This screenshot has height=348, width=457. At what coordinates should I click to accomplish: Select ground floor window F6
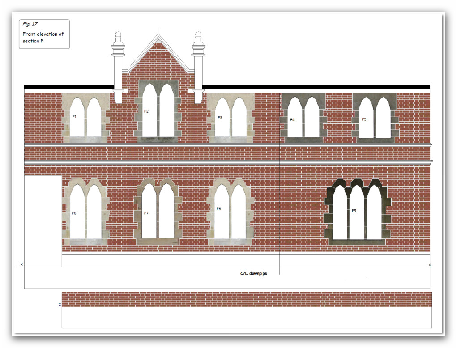(85, 212)
